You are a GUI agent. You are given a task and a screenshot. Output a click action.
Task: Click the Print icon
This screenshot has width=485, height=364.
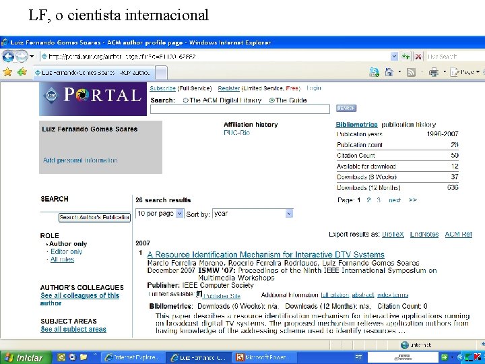[434, 72]
